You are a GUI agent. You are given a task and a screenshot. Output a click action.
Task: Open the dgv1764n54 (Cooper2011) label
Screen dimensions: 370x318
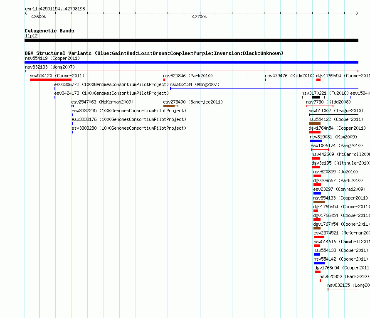click(337, 128)
